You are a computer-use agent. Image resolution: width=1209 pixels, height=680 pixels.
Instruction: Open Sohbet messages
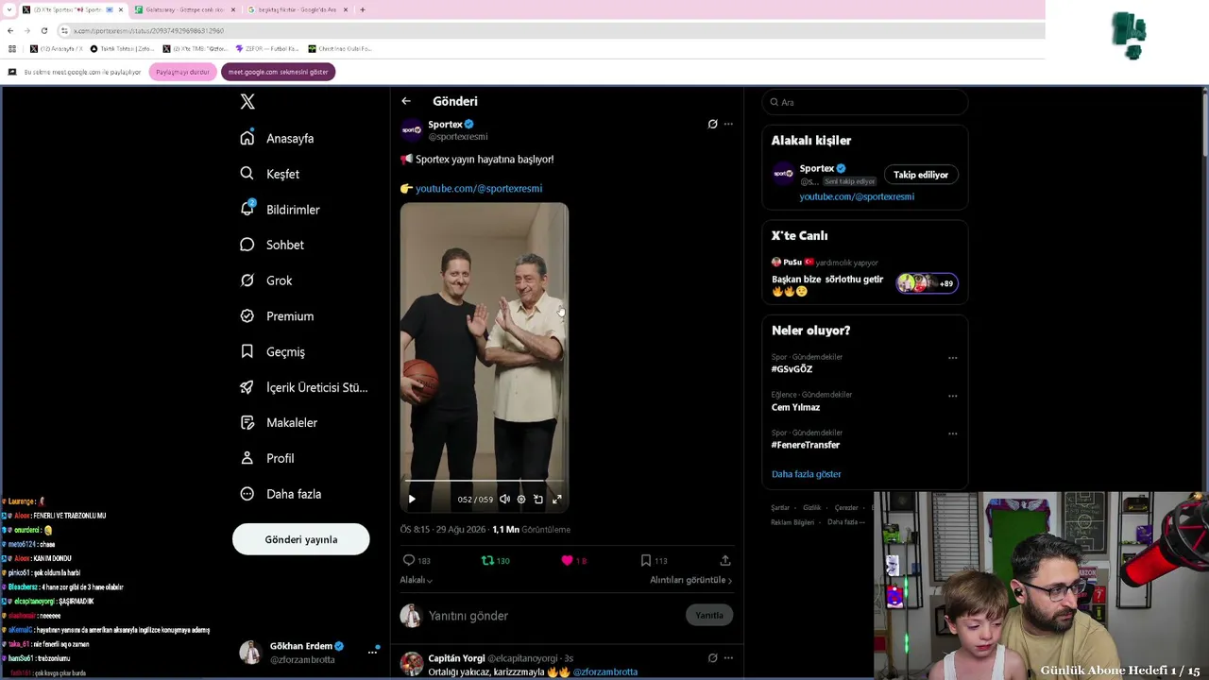tap(272, 245)
